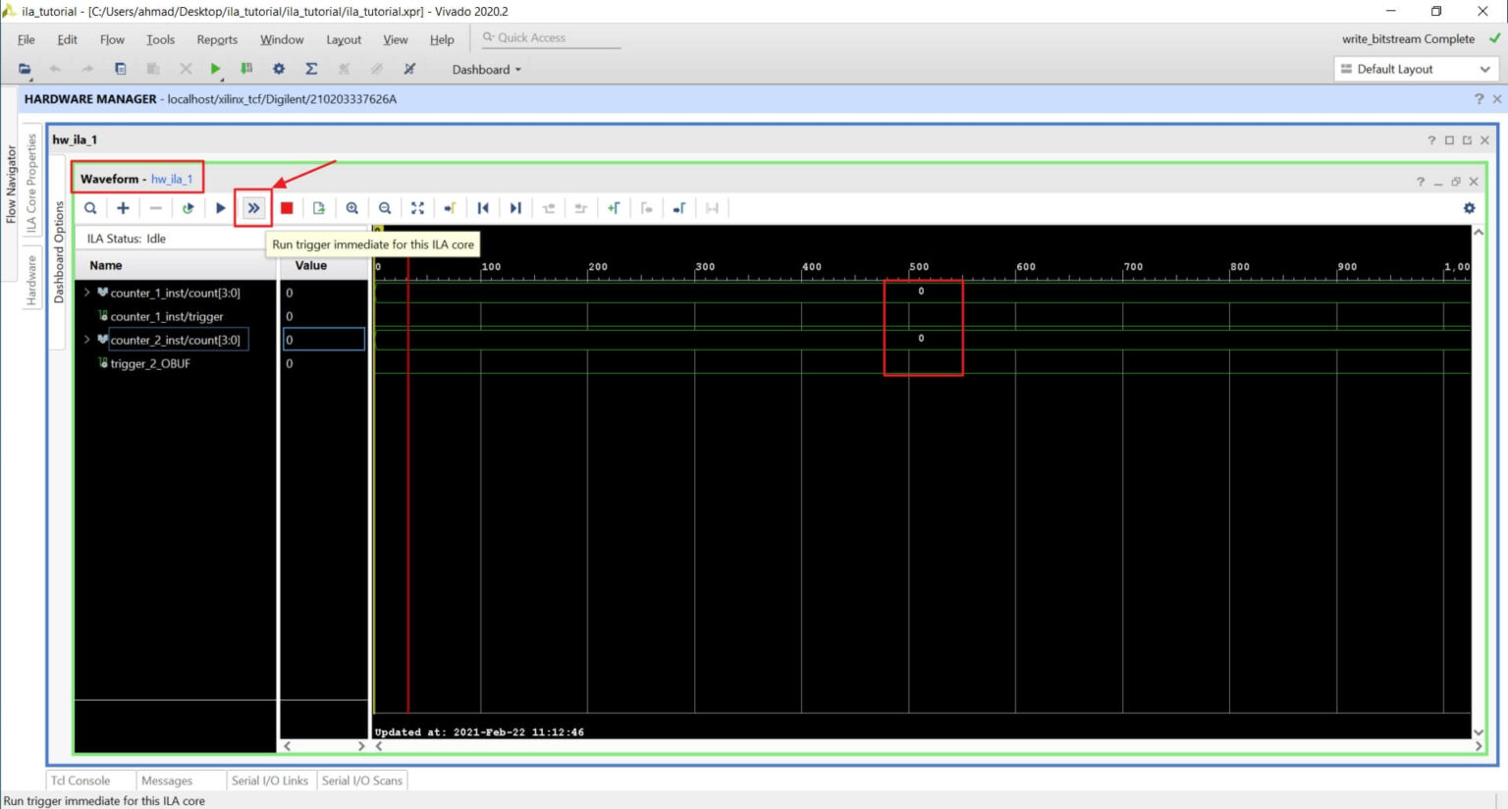Open the Default Layout dropdown
The width and height of the screenshot is (1508, 809).
click(1415, 70)
